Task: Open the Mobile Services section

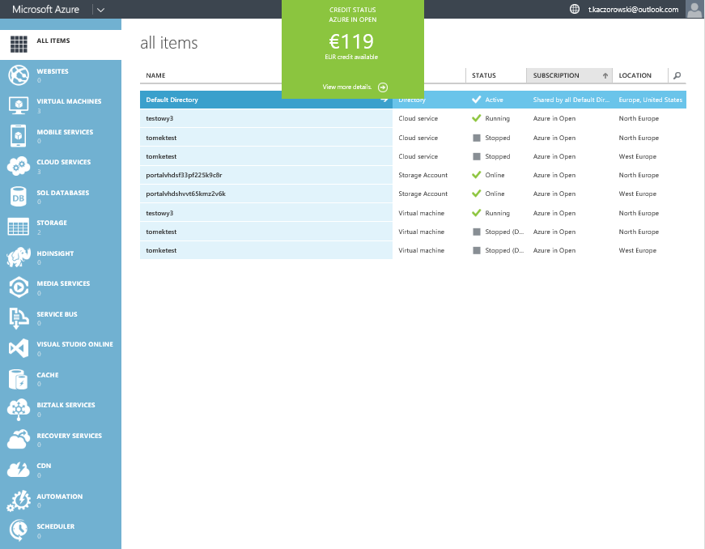Action: (x=61, y=136)
